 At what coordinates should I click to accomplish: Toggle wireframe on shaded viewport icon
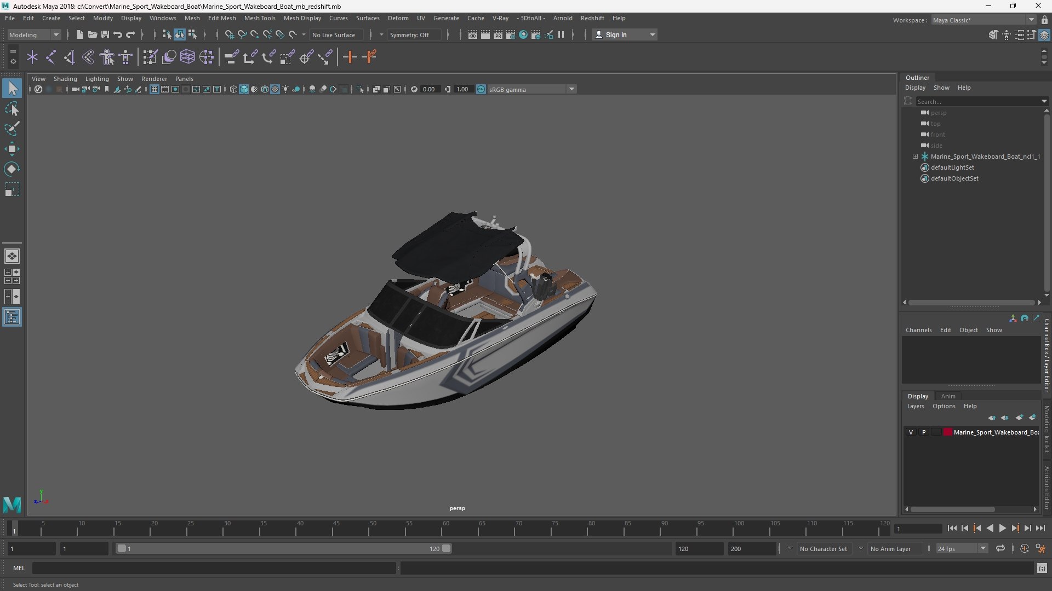265,89
